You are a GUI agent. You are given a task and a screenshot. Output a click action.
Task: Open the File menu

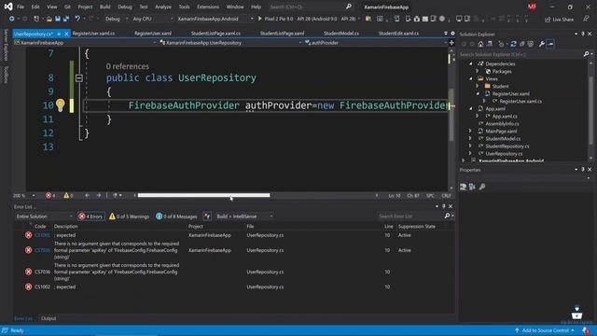(x=21, y=7)
